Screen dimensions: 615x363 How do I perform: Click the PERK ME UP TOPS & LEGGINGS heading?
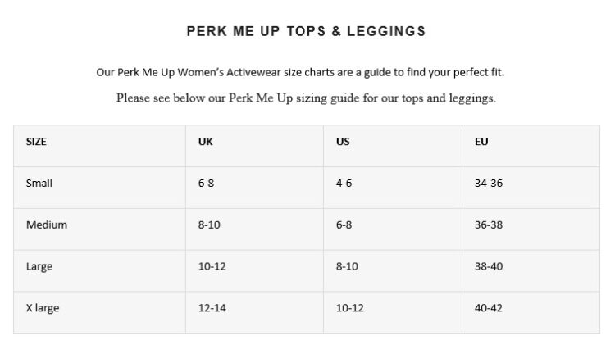coord(306,31)
